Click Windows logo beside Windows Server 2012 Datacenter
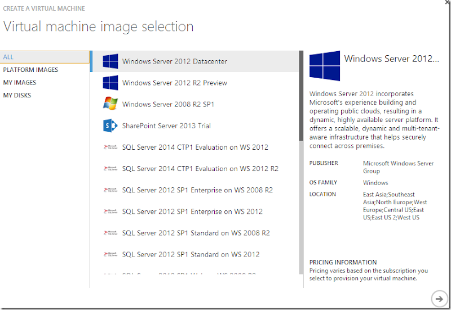Screen dimensions: 451x310 [110, 61]
